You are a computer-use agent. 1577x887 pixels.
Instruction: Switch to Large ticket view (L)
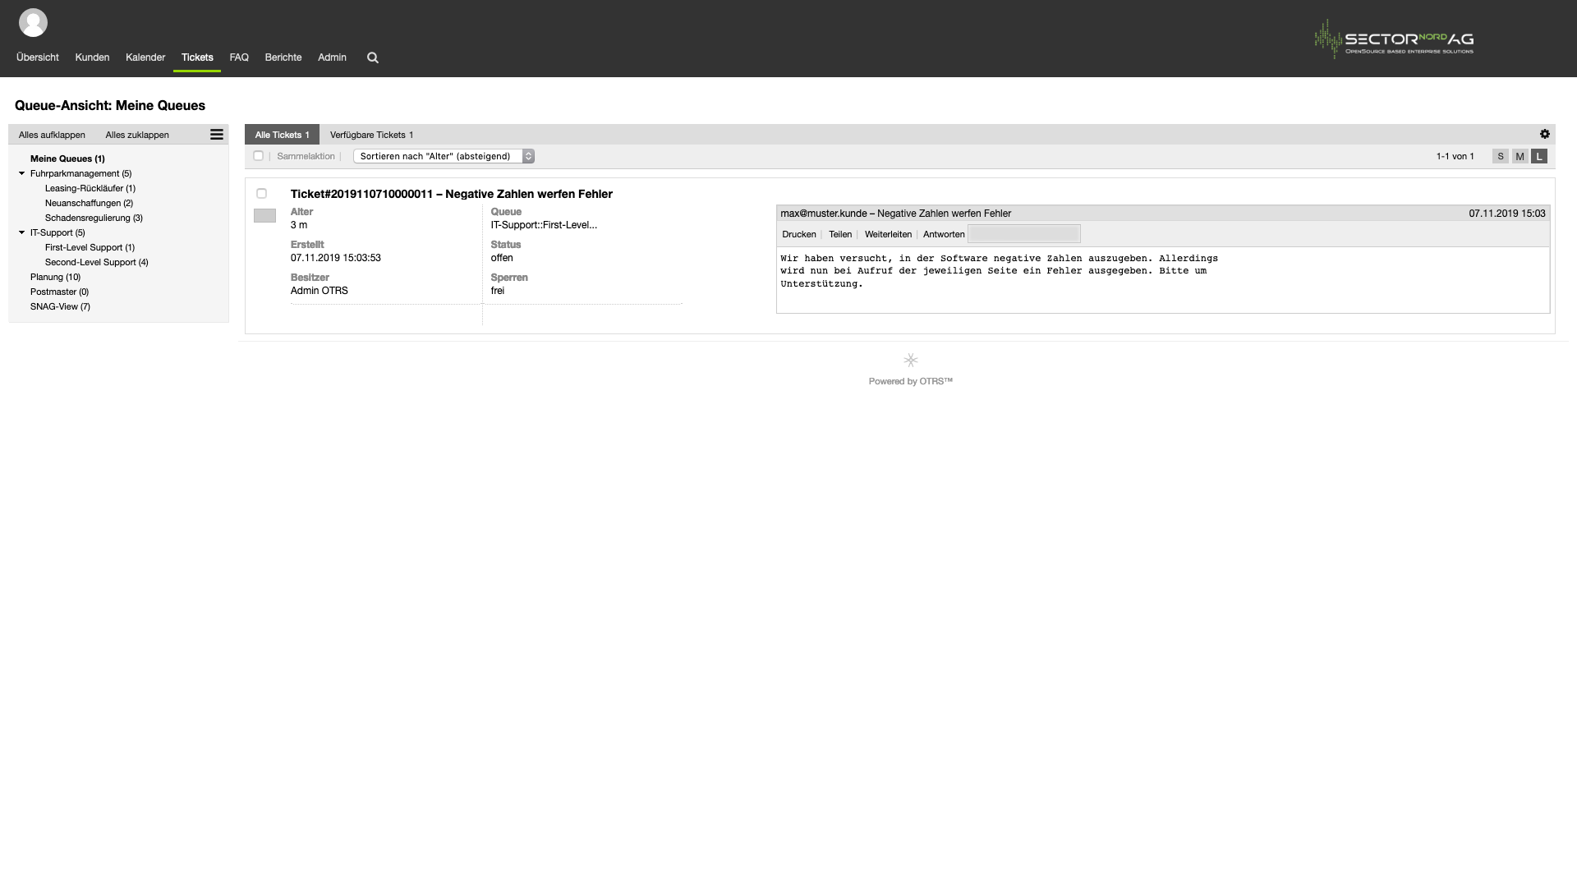[x=1539, y=156]
